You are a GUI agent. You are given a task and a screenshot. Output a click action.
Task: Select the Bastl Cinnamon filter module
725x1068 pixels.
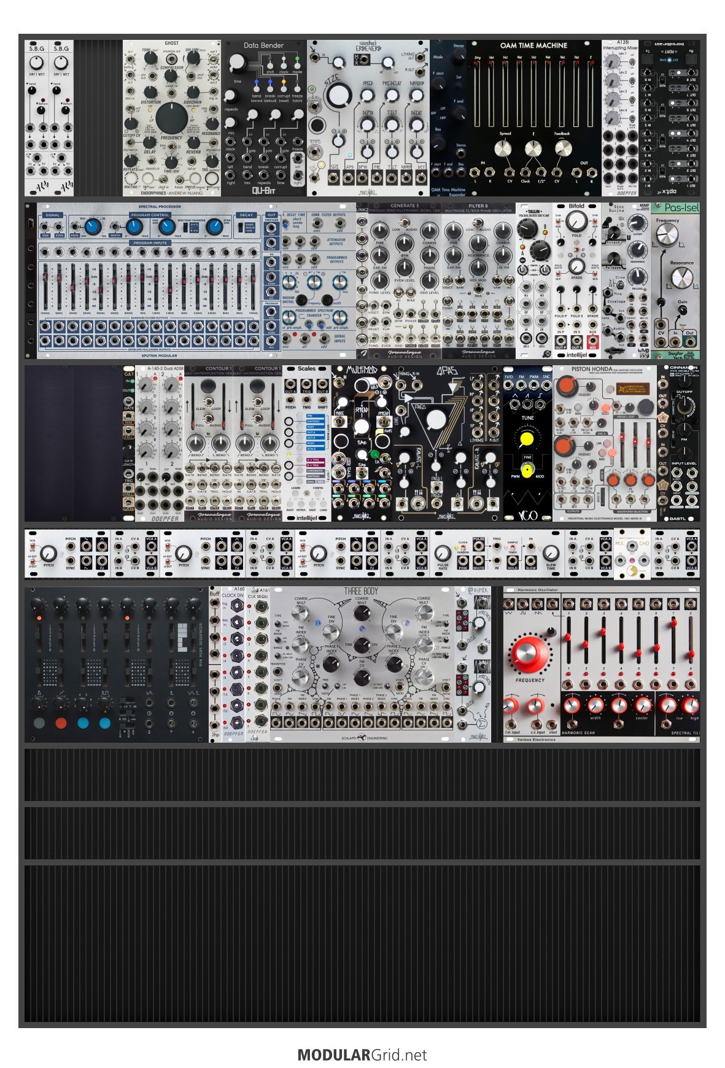click(678, 443)
